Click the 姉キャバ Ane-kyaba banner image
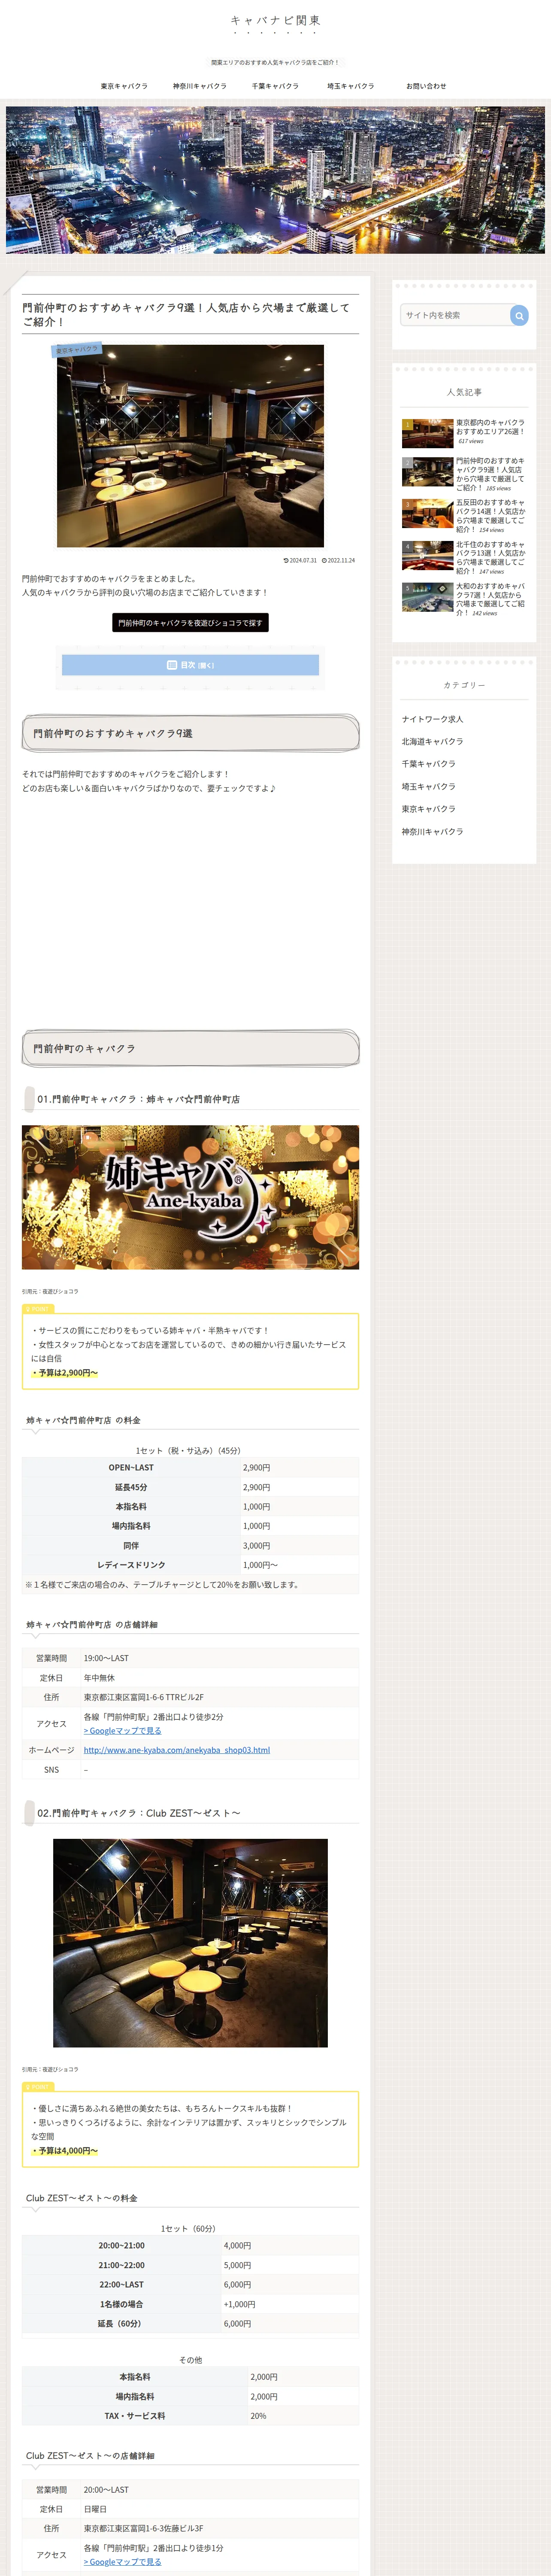The height and width of the screenshot is (2576, 551). click(x=190, y=1198)
